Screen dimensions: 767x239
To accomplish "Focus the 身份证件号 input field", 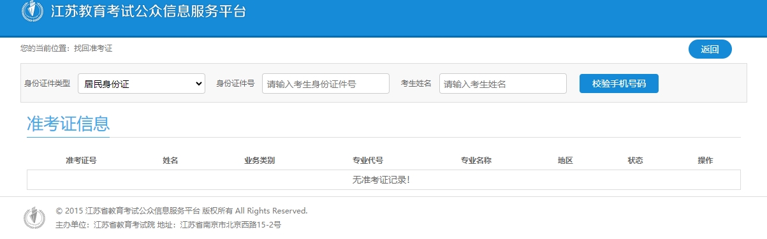I will pos(326,83).
